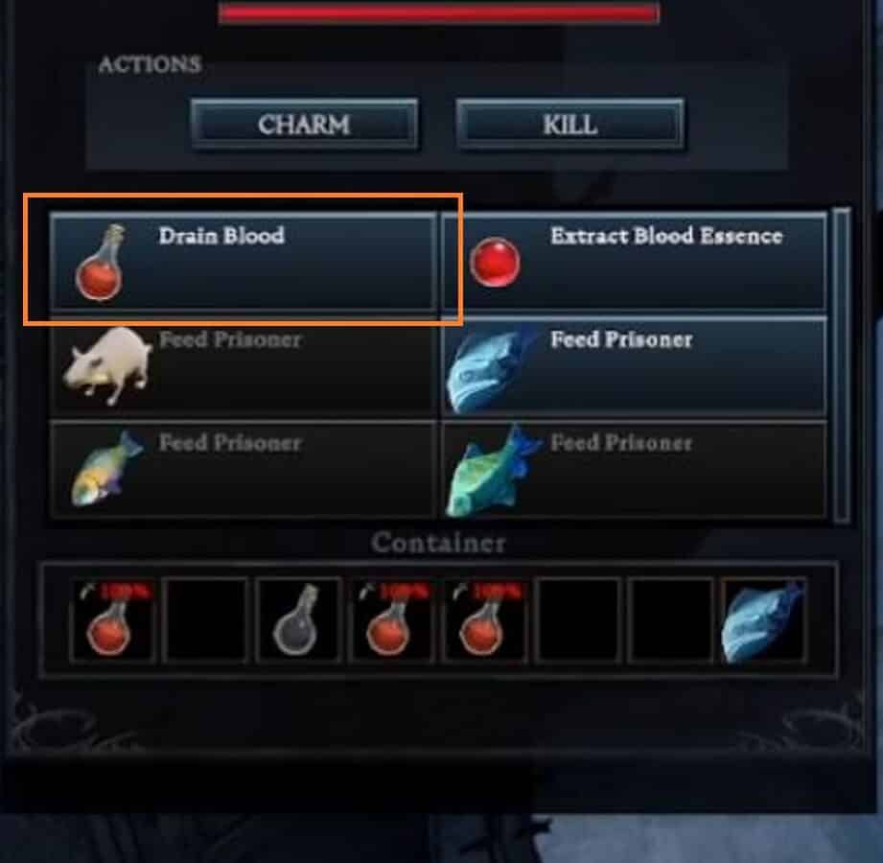Feed prisoner with the teal green fish
The width and height of the screenshot is (883, 863).
(x=635, y=469)
